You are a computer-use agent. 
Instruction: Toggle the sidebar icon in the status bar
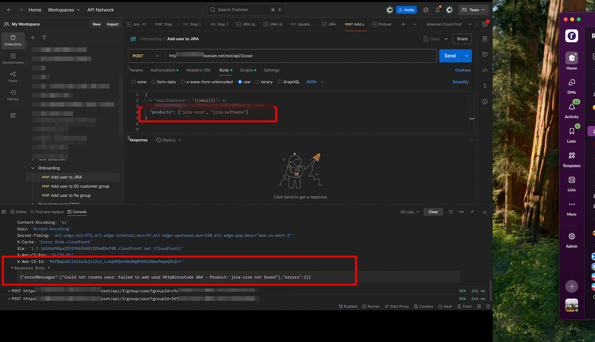[4, 212]
